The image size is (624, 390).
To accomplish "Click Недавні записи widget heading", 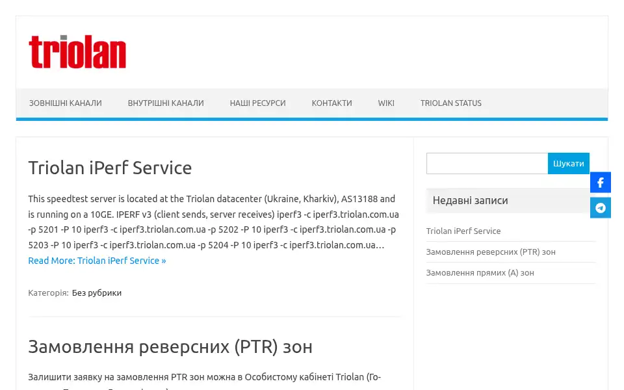I will pyautogui.click(x=471, y=201).
